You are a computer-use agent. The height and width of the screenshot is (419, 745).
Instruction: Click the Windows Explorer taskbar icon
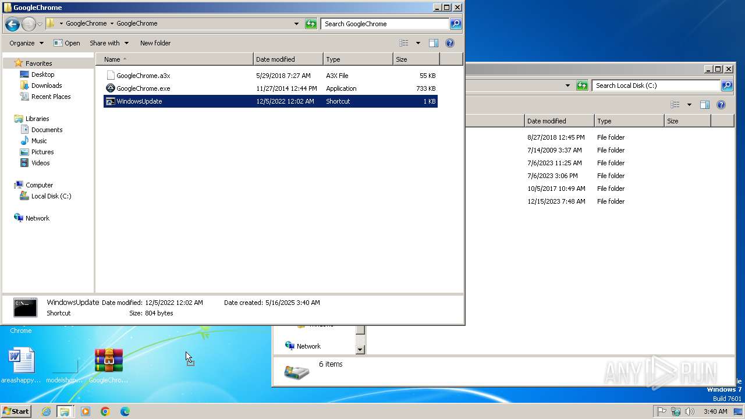(65, 411)
